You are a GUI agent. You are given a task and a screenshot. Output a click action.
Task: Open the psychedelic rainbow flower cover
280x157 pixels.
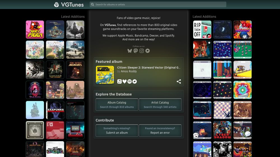coord(242,90)
